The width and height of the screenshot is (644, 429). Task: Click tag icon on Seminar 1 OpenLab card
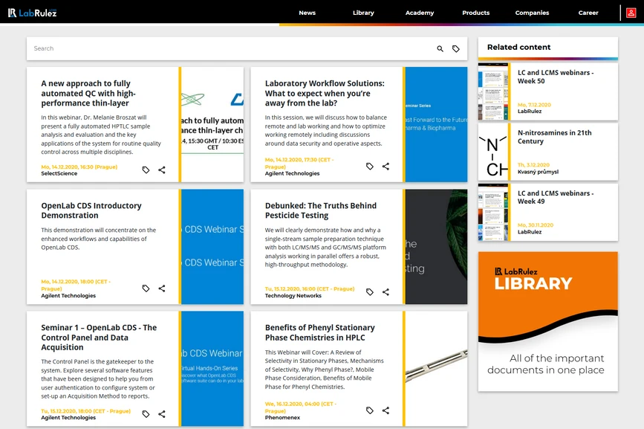146,414
